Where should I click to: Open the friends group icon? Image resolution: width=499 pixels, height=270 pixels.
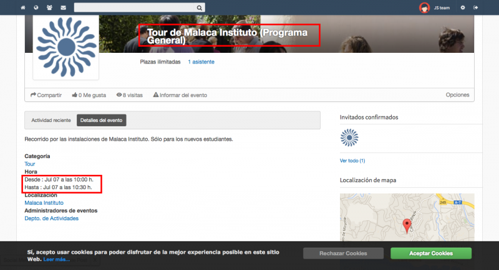click(49, 7)
